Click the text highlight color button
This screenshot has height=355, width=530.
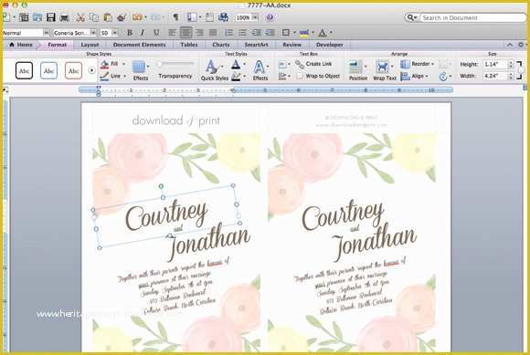coord(304,32)
